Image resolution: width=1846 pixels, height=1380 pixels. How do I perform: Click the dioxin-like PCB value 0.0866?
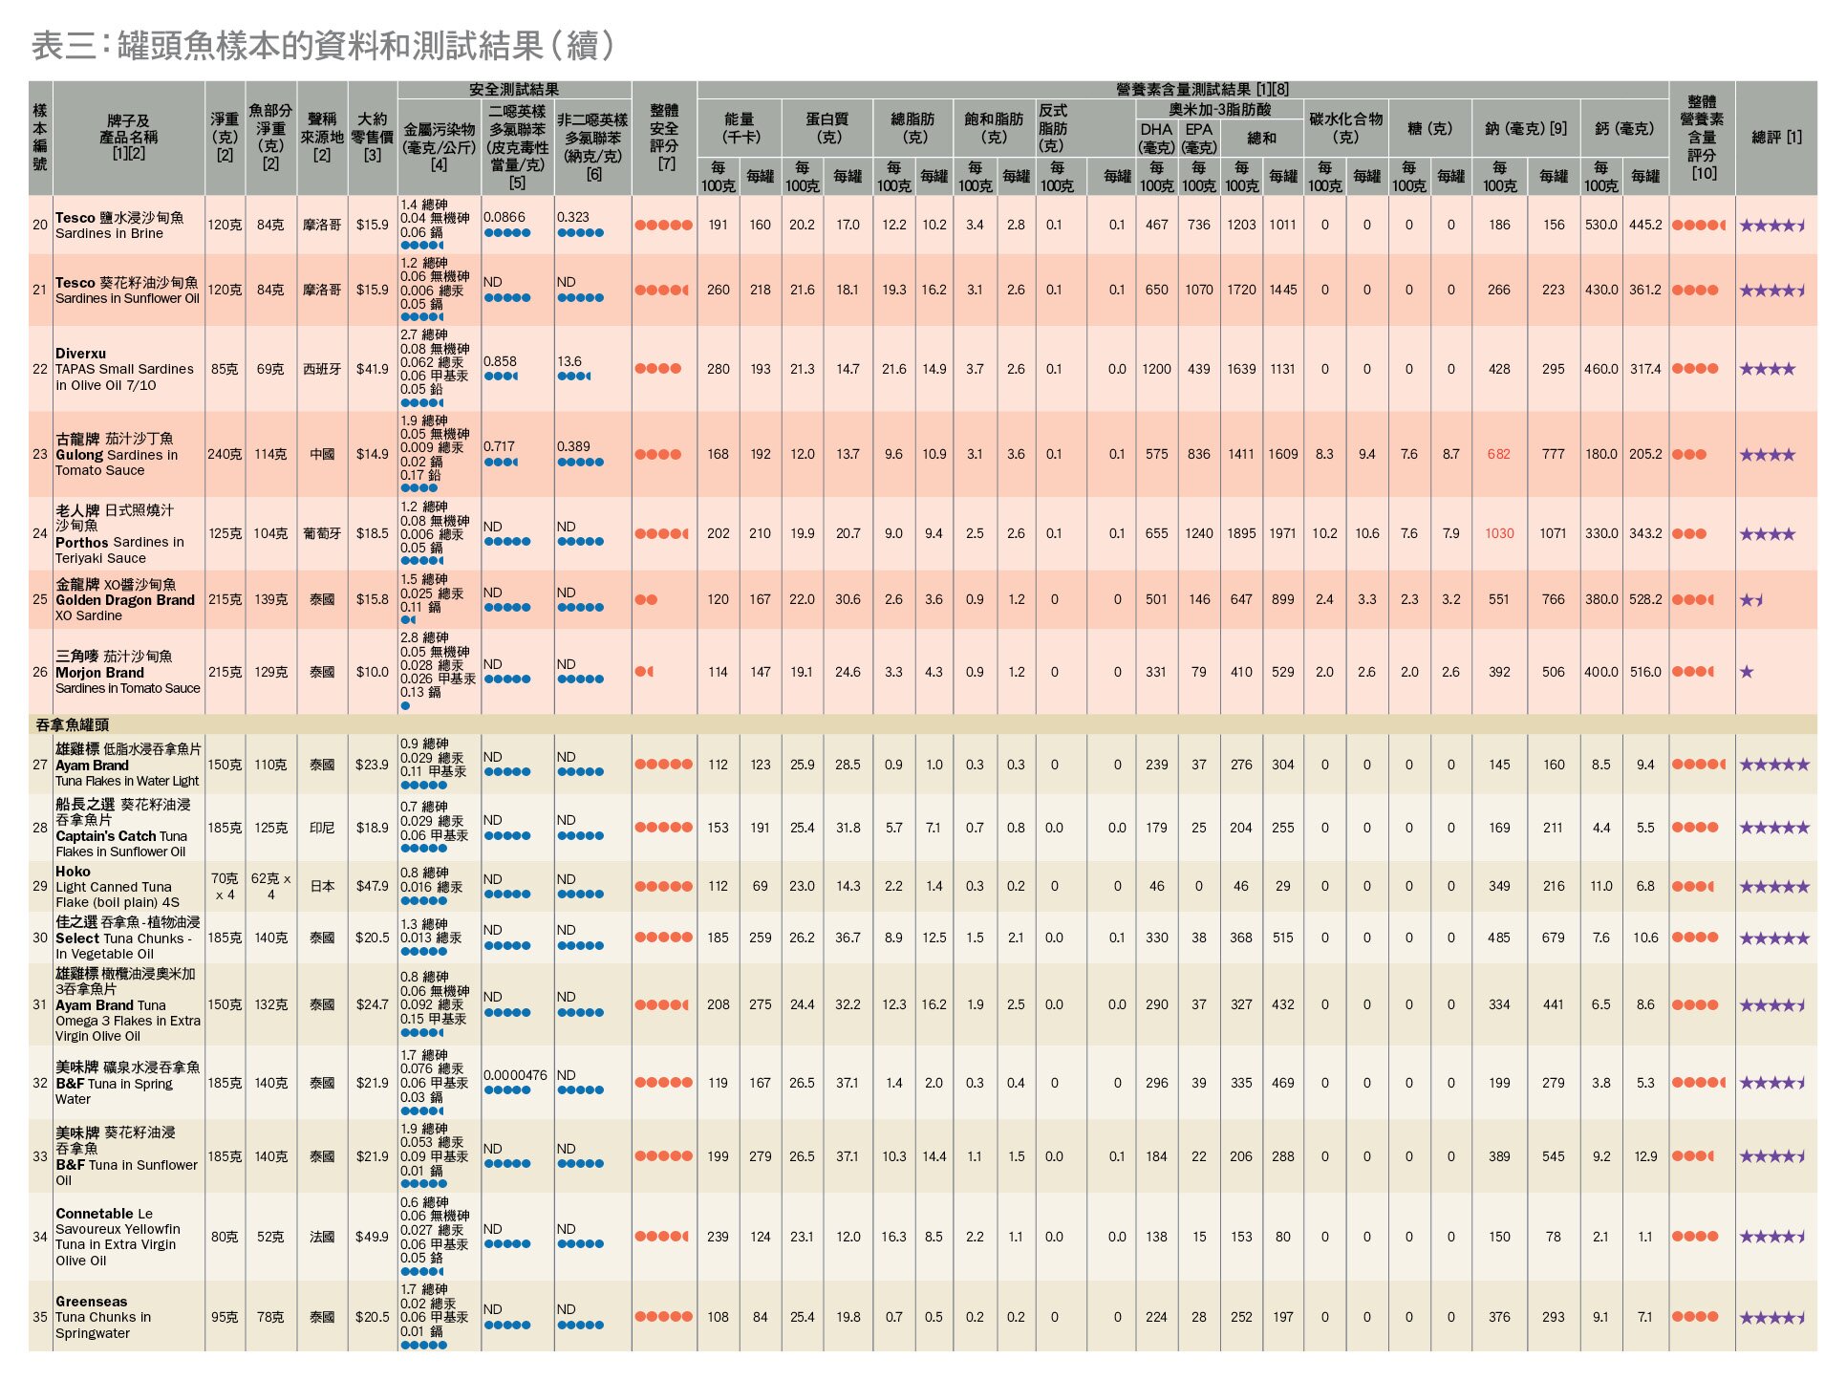504,217
